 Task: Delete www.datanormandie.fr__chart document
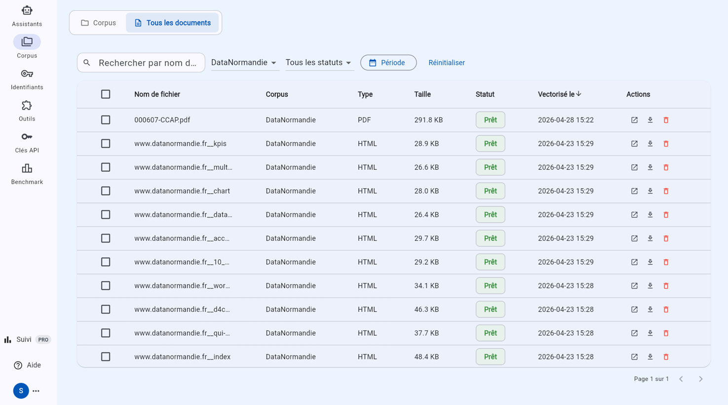pos(666,191)
